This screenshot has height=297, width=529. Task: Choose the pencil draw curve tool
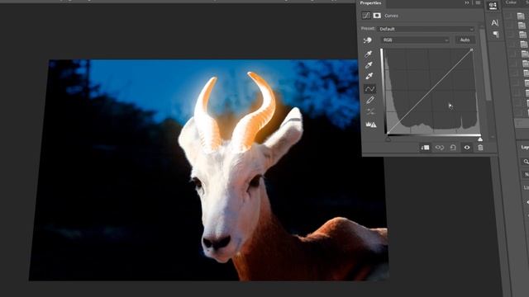(x=369, y=100)
